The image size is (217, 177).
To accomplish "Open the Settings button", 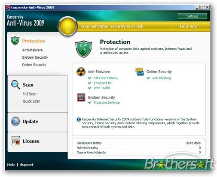I will tap(192, 16).
